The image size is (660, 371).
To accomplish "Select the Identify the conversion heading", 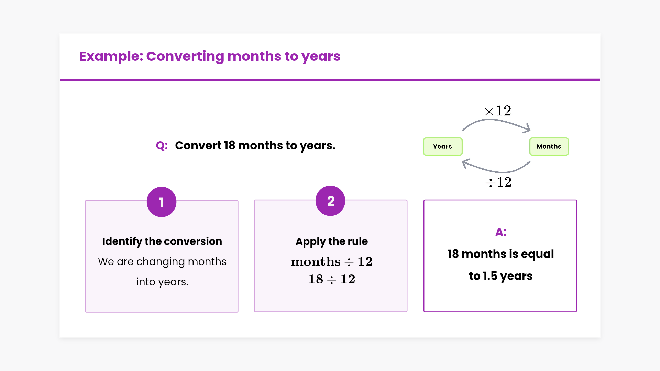I will pyautogui.click(x=162, y=241).
